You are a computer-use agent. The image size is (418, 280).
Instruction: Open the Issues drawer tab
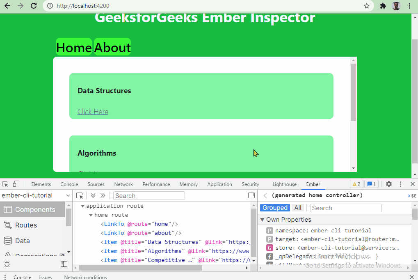pyautogui.click(x=46, y=277)
